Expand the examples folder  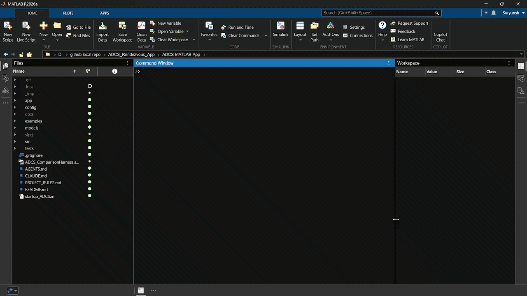click(15, 121)
